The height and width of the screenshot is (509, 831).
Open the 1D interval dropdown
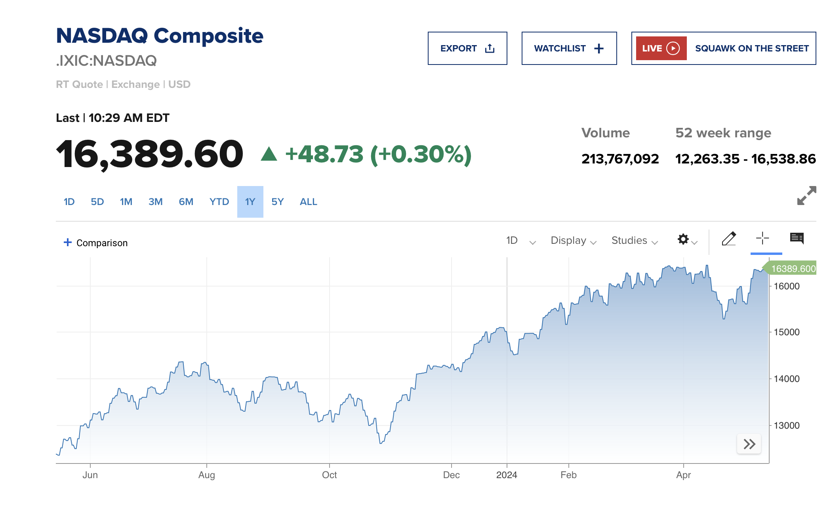520,241
